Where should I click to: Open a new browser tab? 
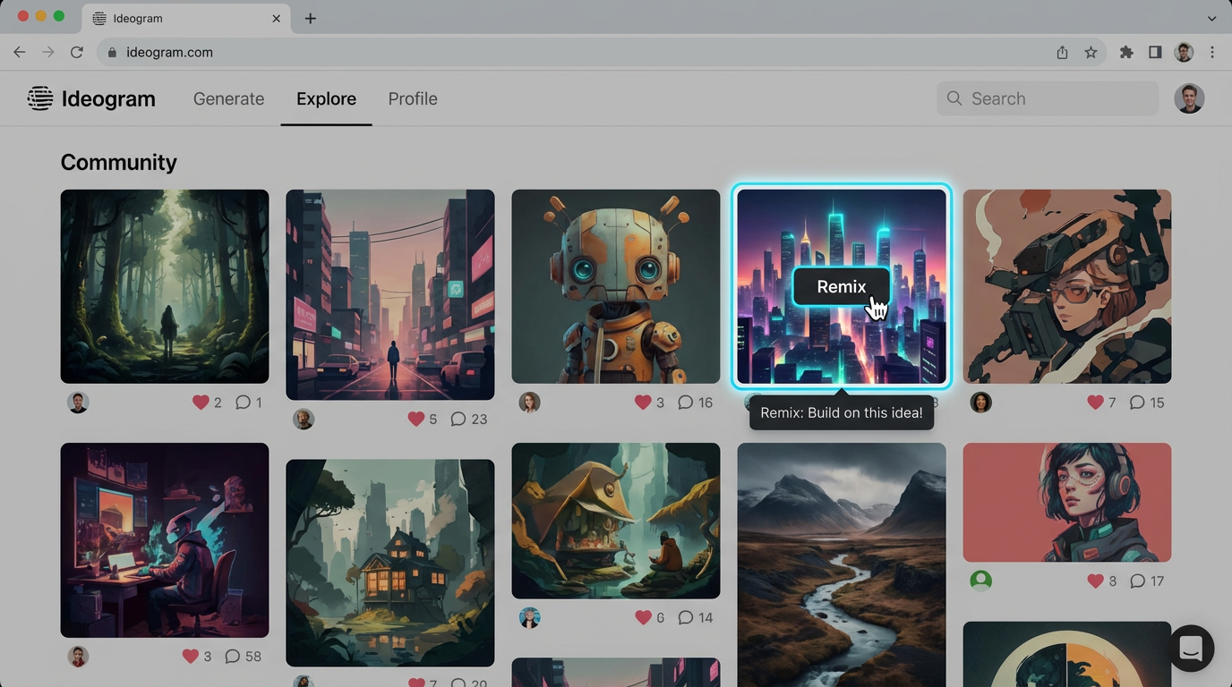pyautogui.click(x=311, y=18)
